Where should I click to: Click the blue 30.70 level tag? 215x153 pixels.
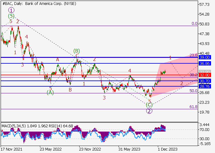[x=205, y=81]
